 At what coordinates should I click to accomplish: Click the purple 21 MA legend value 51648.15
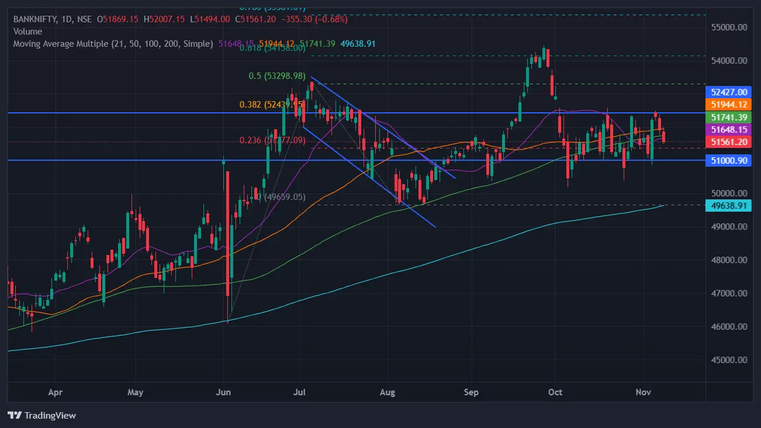coord(236,44)
